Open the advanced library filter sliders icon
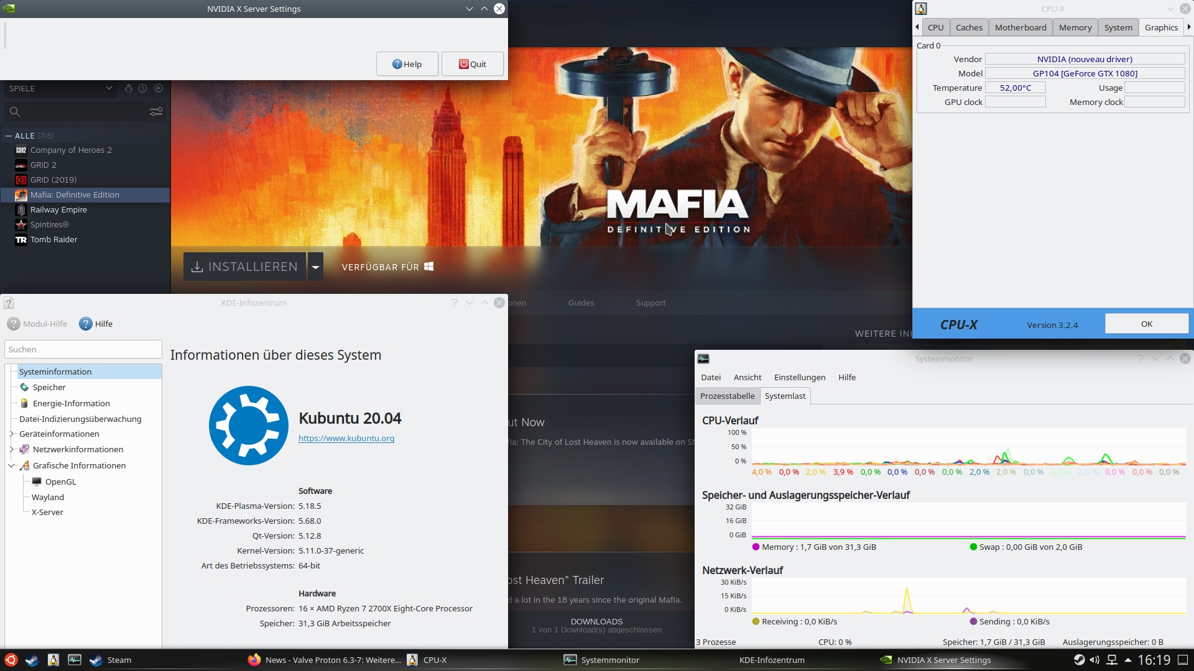The height and width of the screenshot is (671, 1194). click(155, 112)
